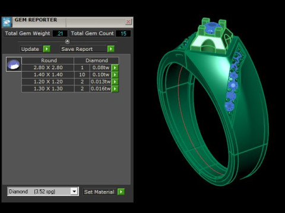Click the Gem Reporter logo icon
The image size is (285, 213).
7,22
